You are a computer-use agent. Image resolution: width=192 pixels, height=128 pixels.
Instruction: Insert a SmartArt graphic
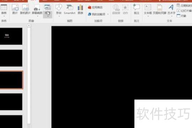click(x=70, y=9)
